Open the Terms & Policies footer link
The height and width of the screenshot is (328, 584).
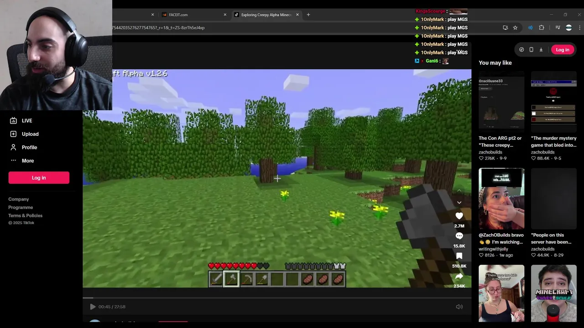pos(25,215)
